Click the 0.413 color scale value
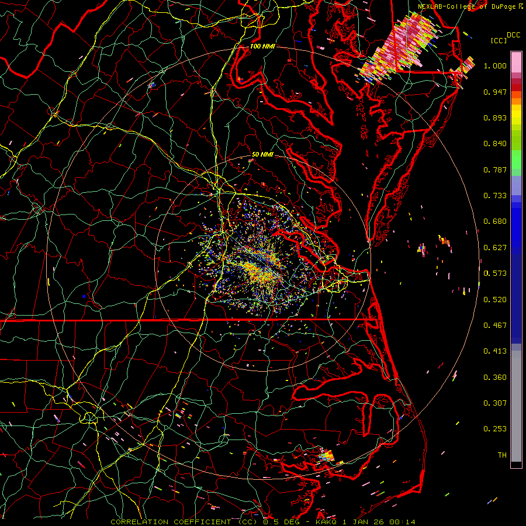The image size is (526, 526). tap(495, 351)
